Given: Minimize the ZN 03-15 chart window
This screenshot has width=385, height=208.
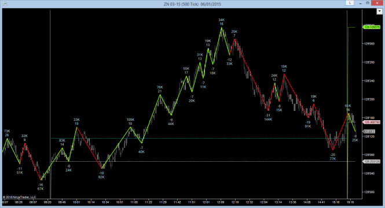Looking at the screenshot, I should 361,3.
